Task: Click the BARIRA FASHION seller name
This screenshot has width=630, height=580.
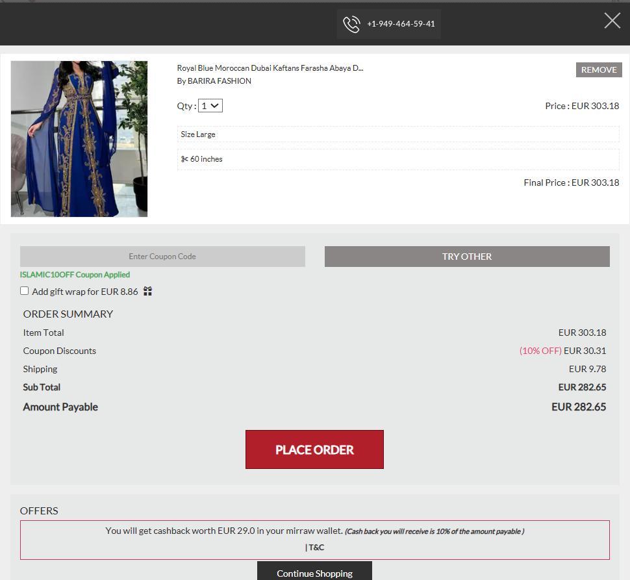Action: pyautogui.click(x=219, y=81)
